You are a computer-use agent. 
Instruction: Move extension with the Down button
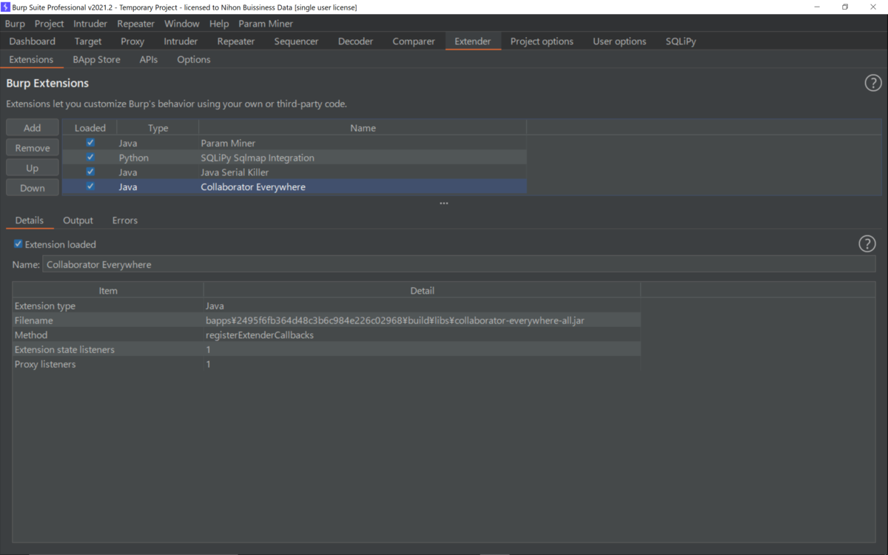[33, 188]
